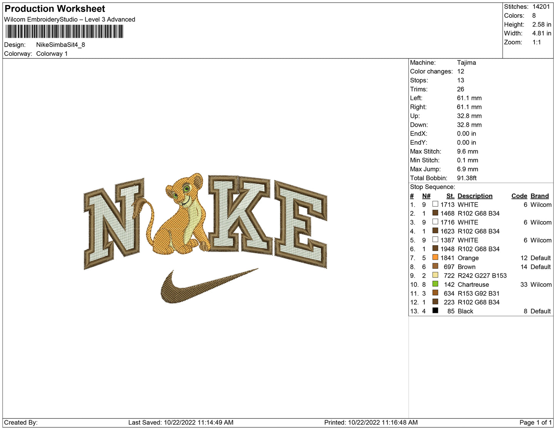Click the white swatch for stitch 1387
Screen dimensions: 556x428
pyautogui.click(x=435, y=239)
